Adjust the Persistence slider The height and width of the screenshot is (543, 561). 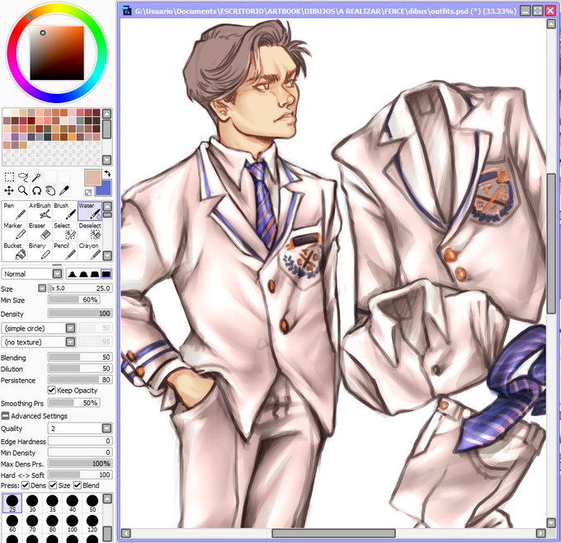(x=80, y=380)
